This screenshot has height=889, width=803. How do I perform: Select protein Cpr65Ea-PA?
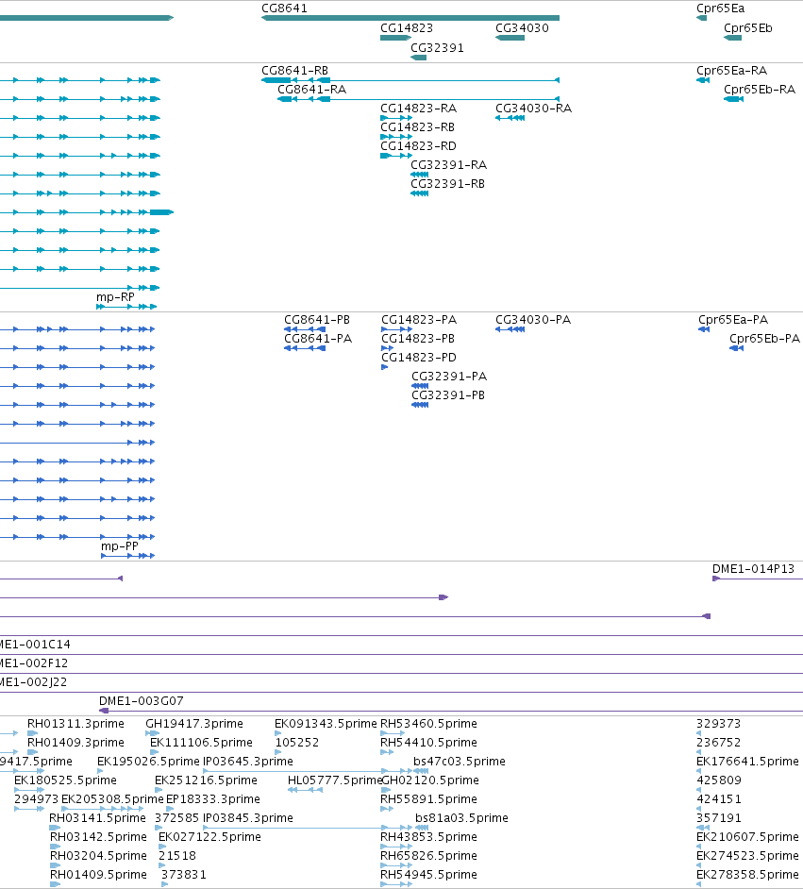coord(704,329)
